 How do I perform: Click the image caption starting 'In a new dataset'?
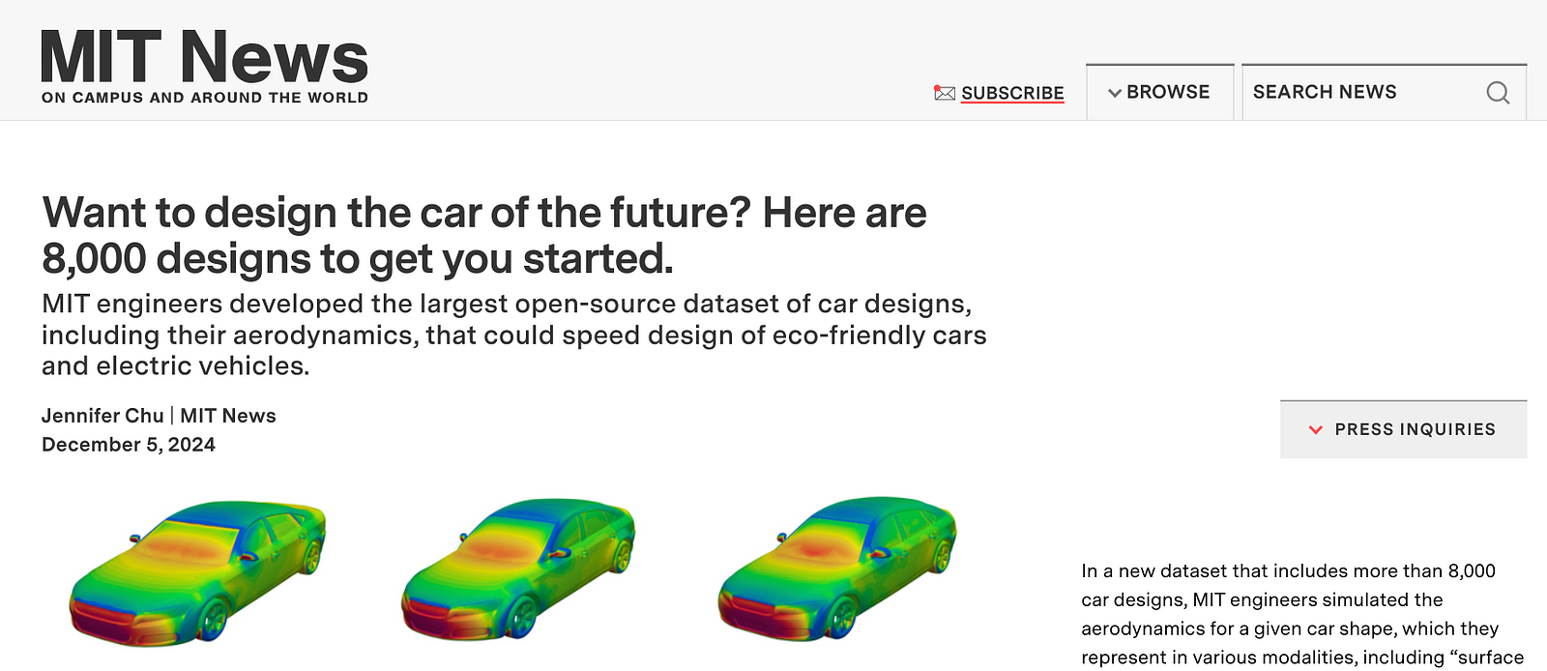click(x=1302, y=614)
